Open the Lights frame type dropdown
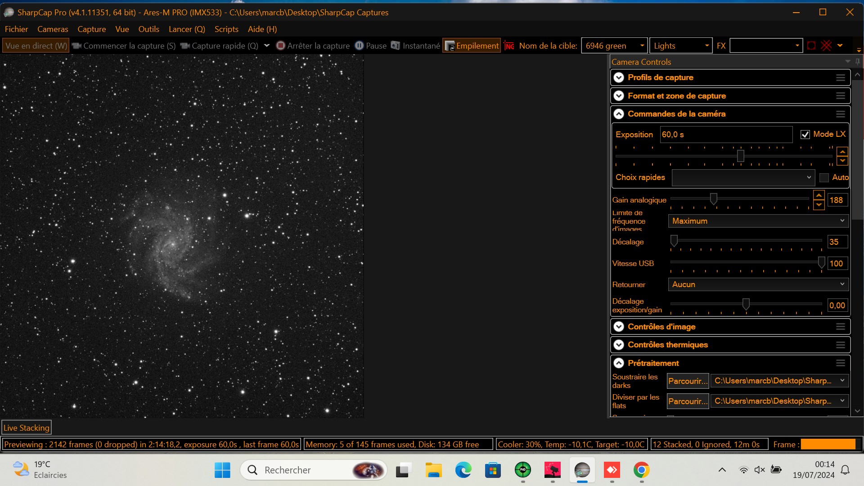 tap(680, 45)
